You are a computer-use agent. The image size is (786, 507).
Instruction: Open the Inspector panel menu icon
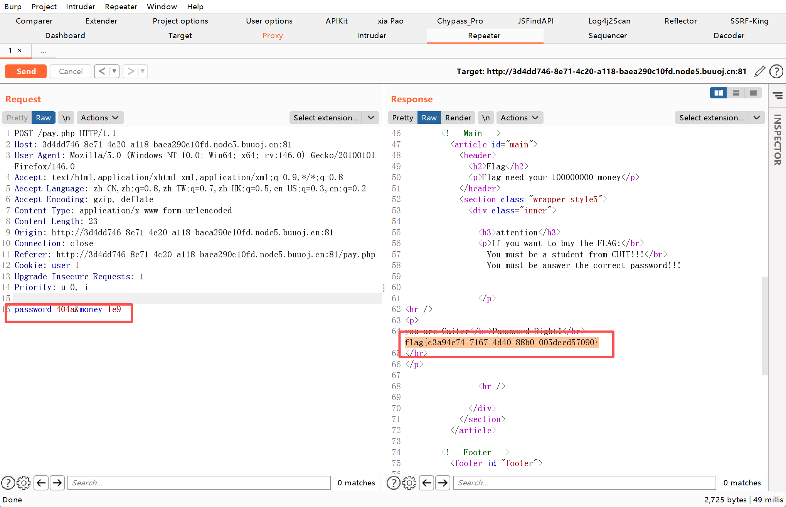pyautogui.click(x=778, y=95)
